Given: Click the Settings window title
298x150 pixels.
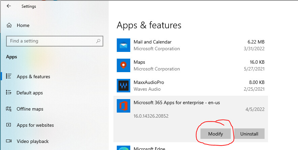Looking at the screenshot, I should coord(29,6).
